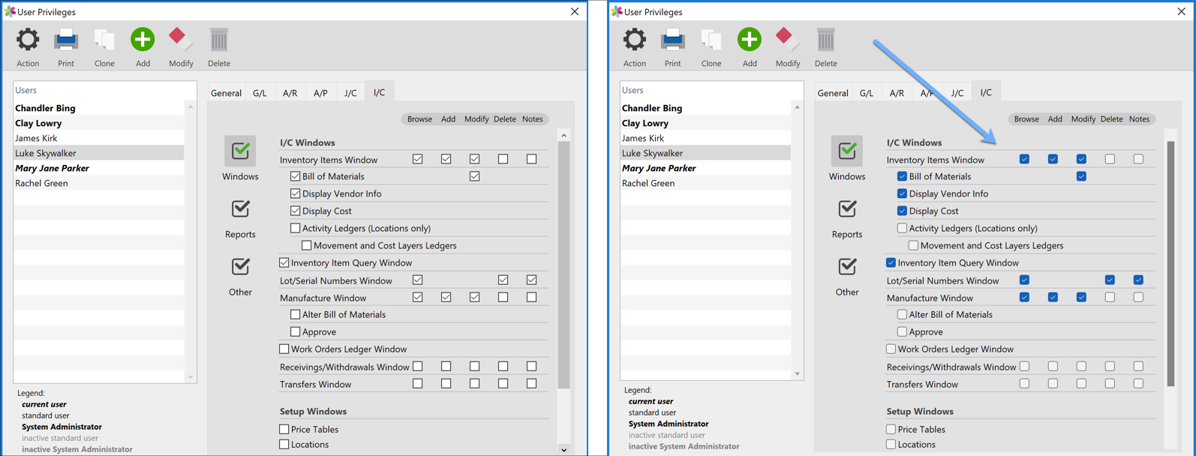Click Delete trash icon in right window toolbar
The width and height of the screenshot is (1196, 456).
825,40
